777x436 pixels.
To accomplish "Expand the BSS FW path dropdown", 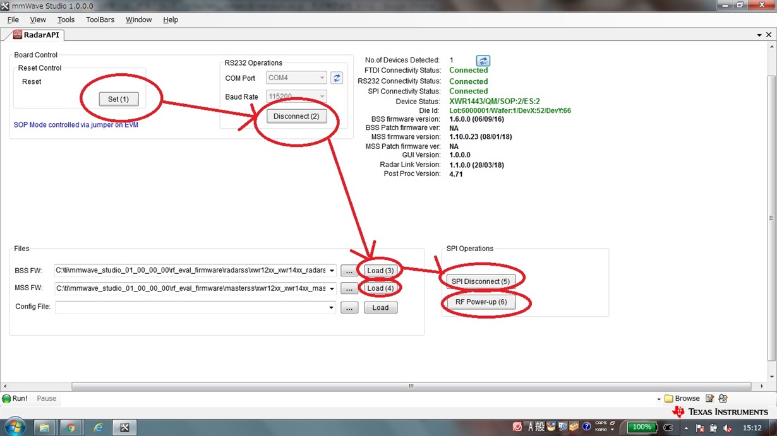I will (x=332, y=271).
